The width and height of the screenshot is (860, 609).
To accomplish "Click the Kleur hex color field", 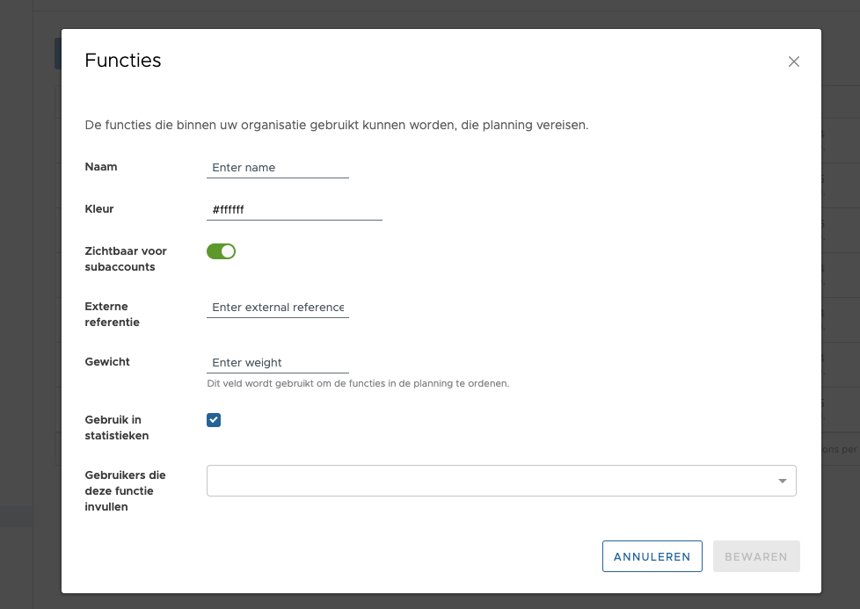I will (x=294, y=210).
